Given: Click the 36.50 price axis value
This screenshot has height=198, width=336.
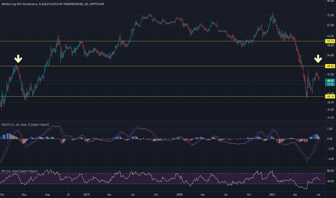Looking at the screenshot, I should click(x=330, y=109).
